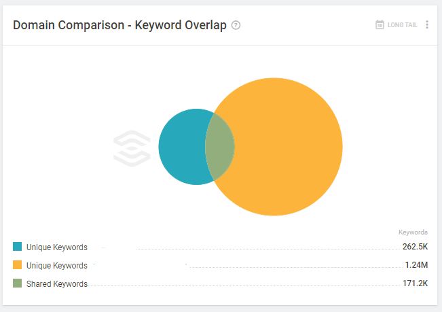
Task: Click the 262.5K keyword count value
Action: (x=415, y=247)
